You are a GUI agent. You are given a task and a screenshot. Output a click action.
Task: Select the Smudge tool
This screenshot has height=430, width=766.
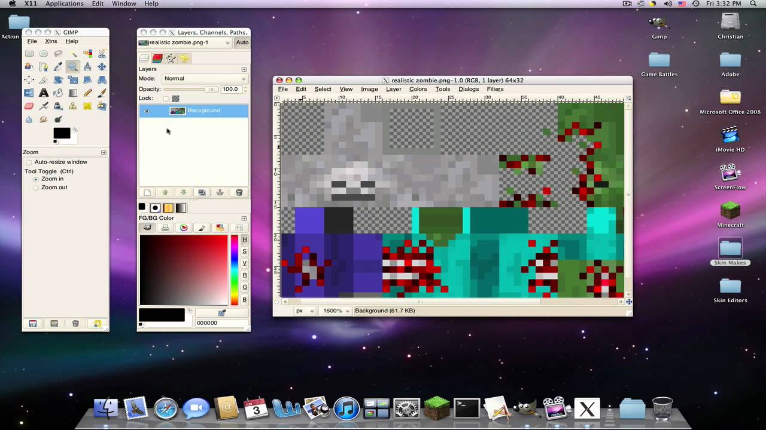(x=44, y=119)
